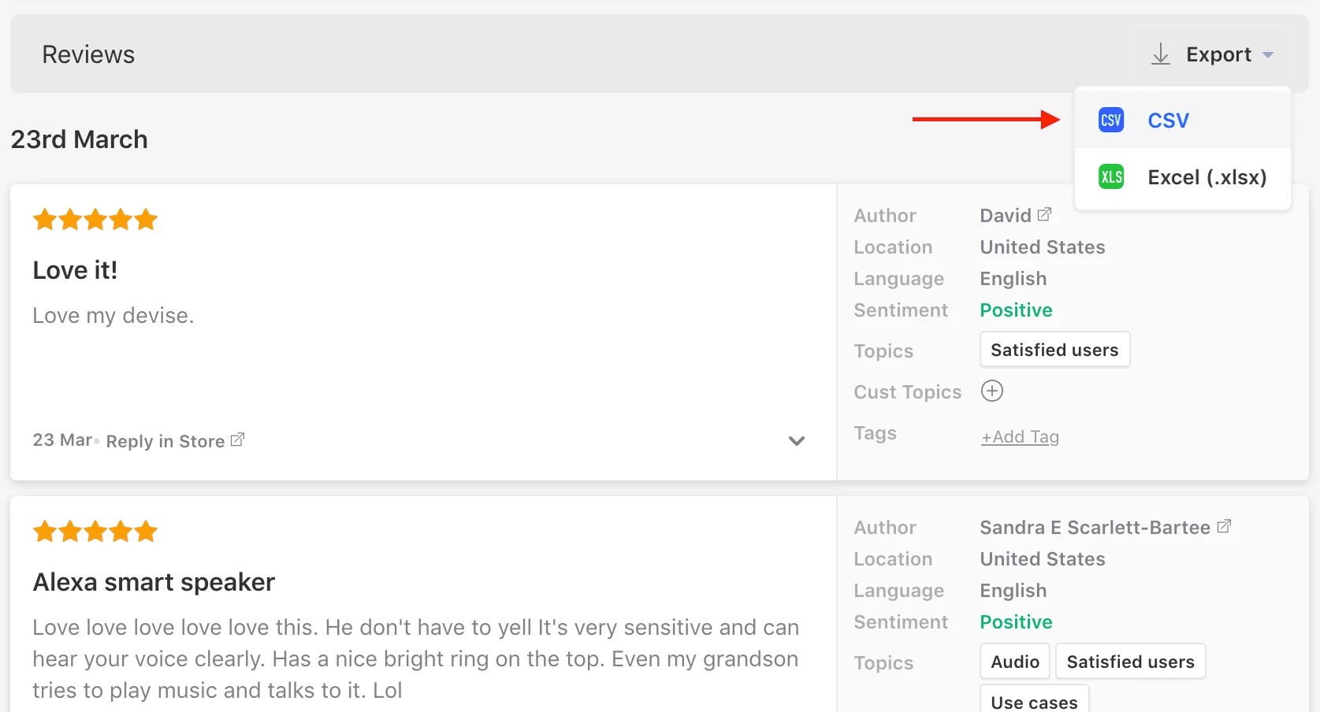Click the plus icon next to Cust Topics
Screen dimensions: 1320x712
pos(992,391)
